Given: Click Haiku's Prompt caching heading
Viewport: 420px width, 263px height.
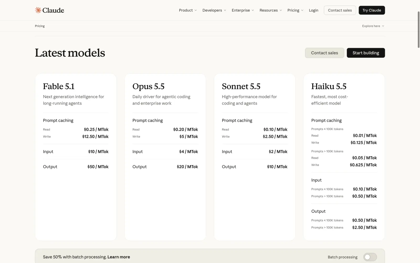Looking at the screenshot, I should (326, 120).
